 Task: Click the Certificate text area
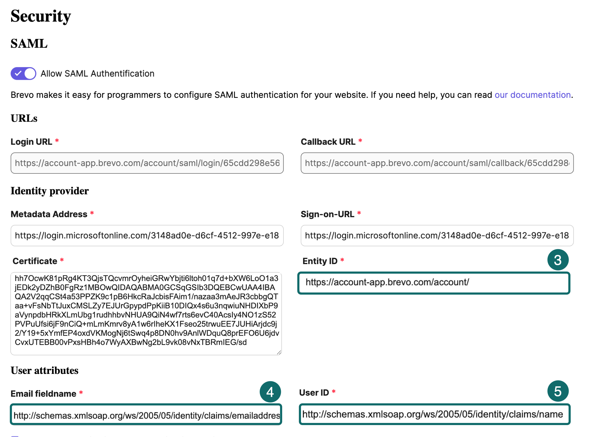coord(146,313)
